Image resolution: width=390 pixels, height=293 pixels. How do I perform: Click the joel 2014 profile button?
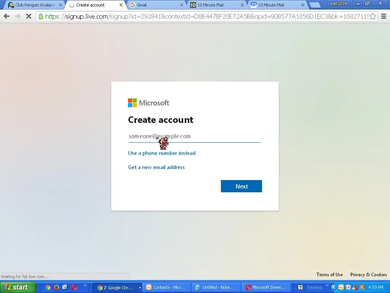coord(339,3)
